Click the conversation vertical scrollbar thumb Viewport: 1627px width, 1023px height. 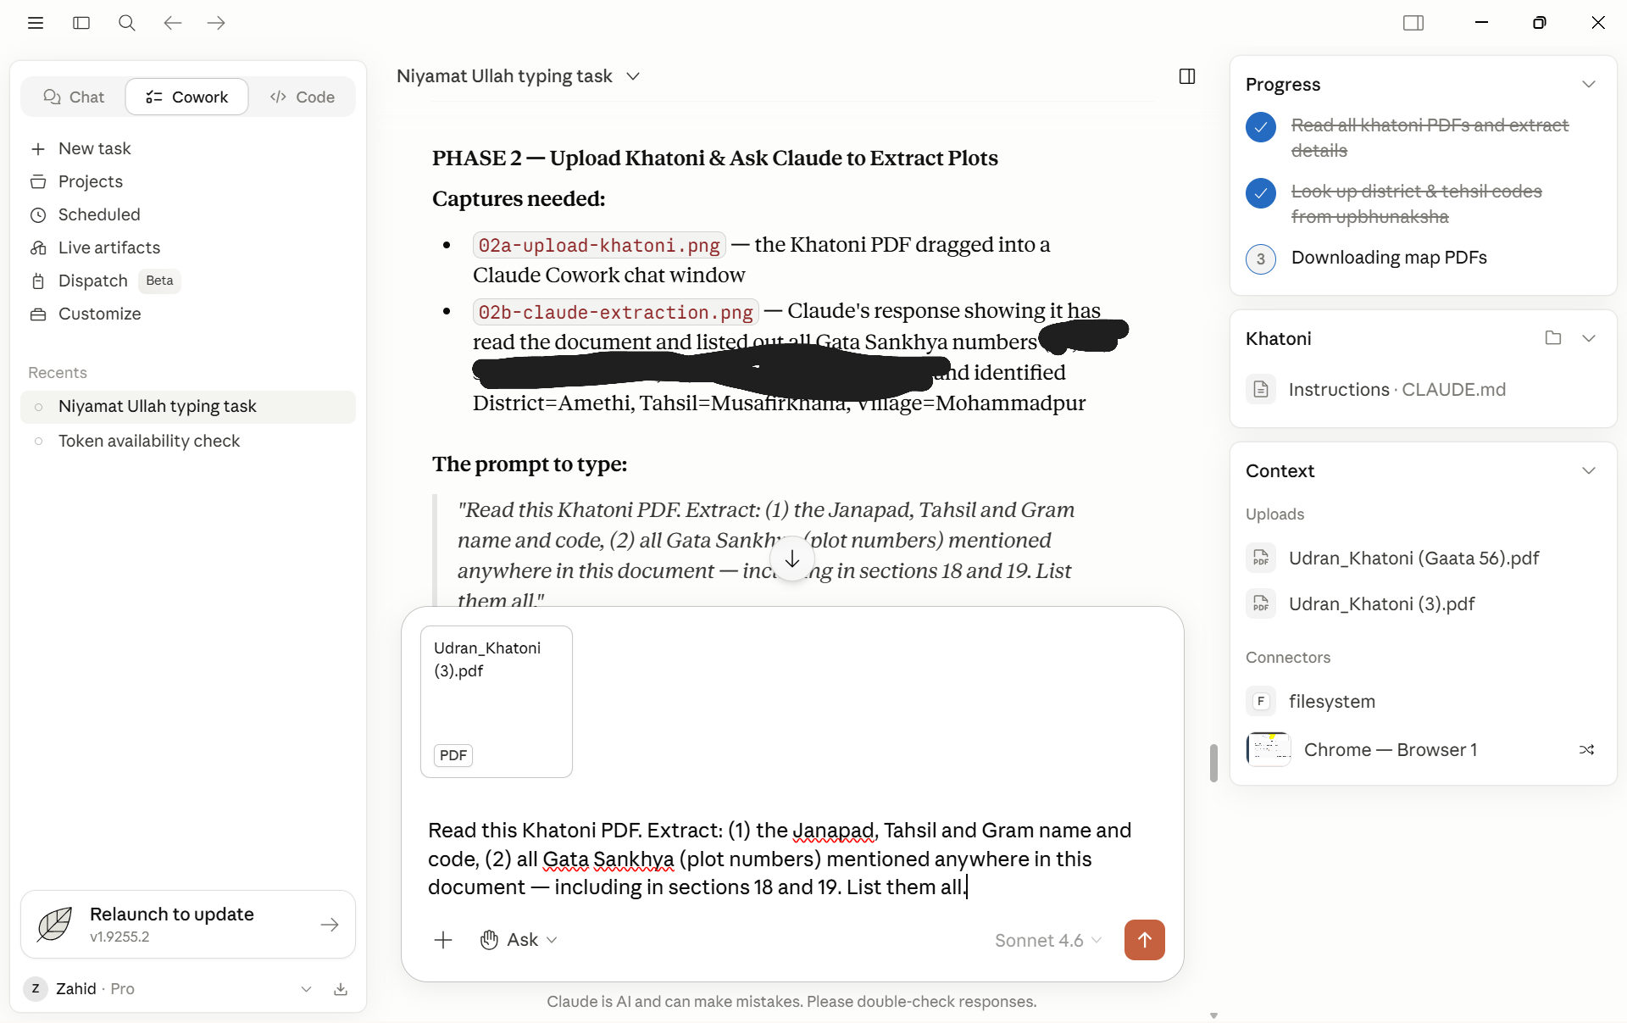[1213, 763]
